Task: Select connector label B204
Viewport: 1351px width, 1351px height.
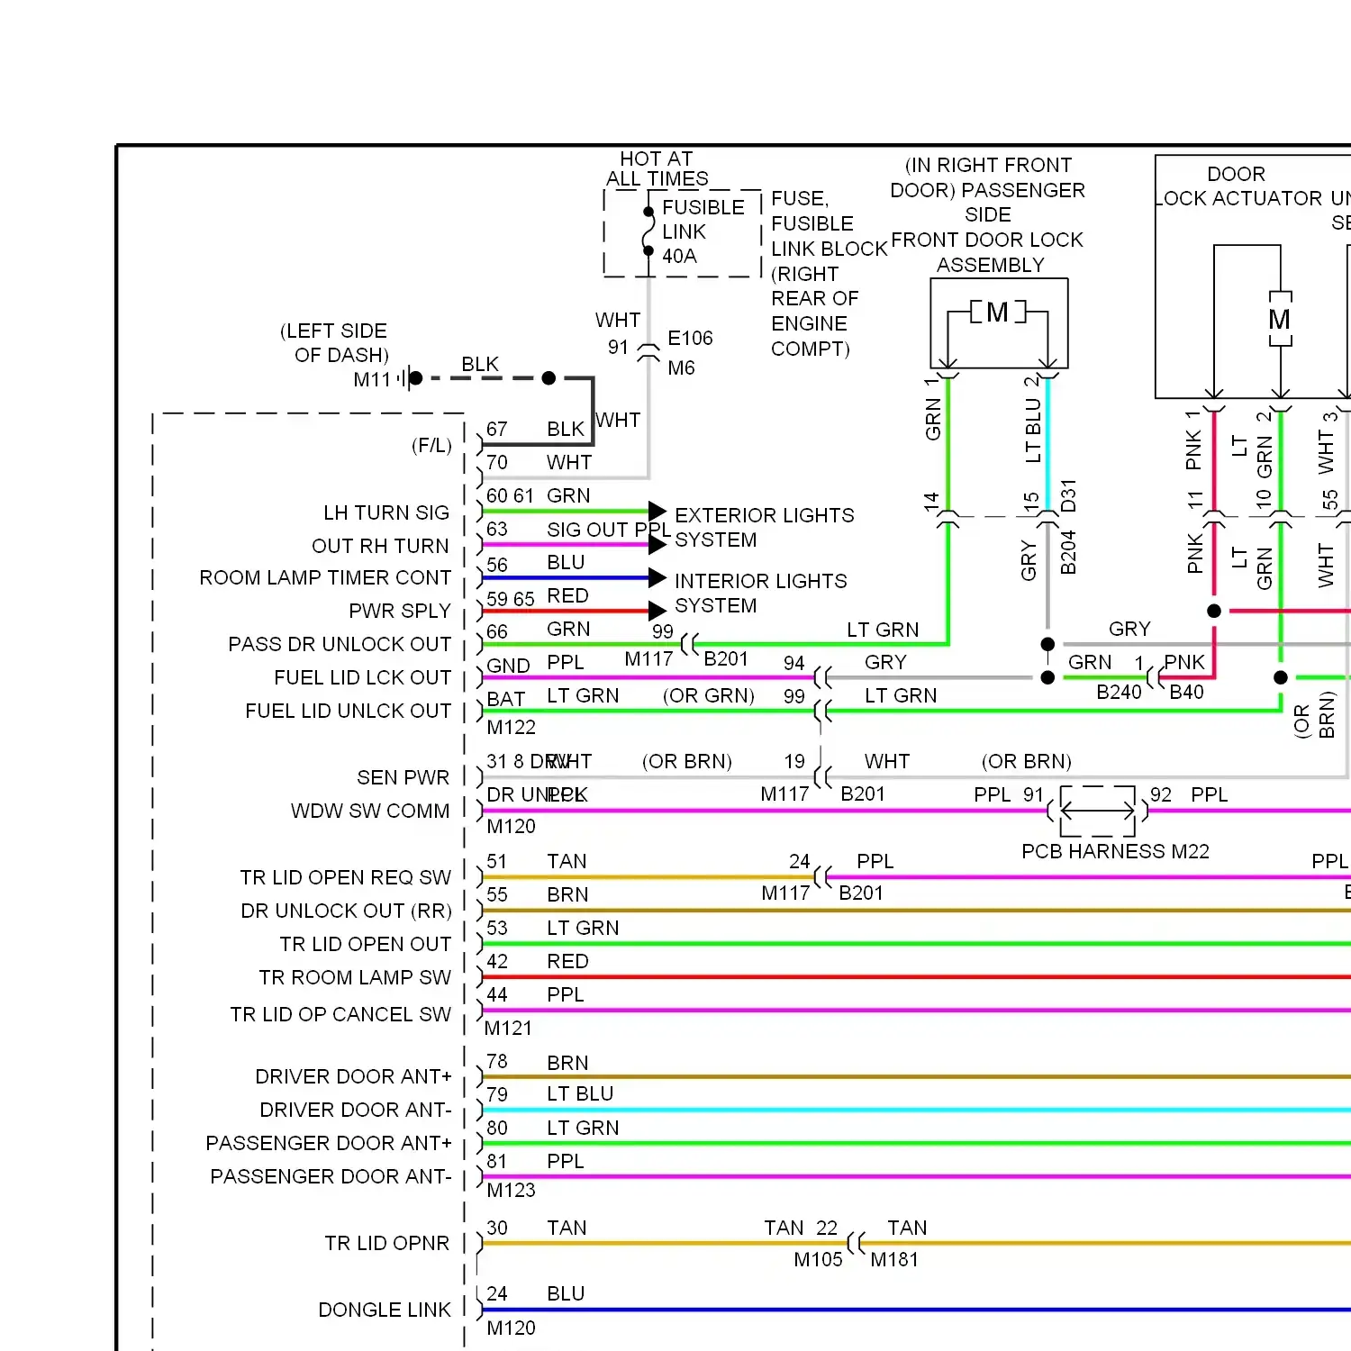Action: 1068,552
